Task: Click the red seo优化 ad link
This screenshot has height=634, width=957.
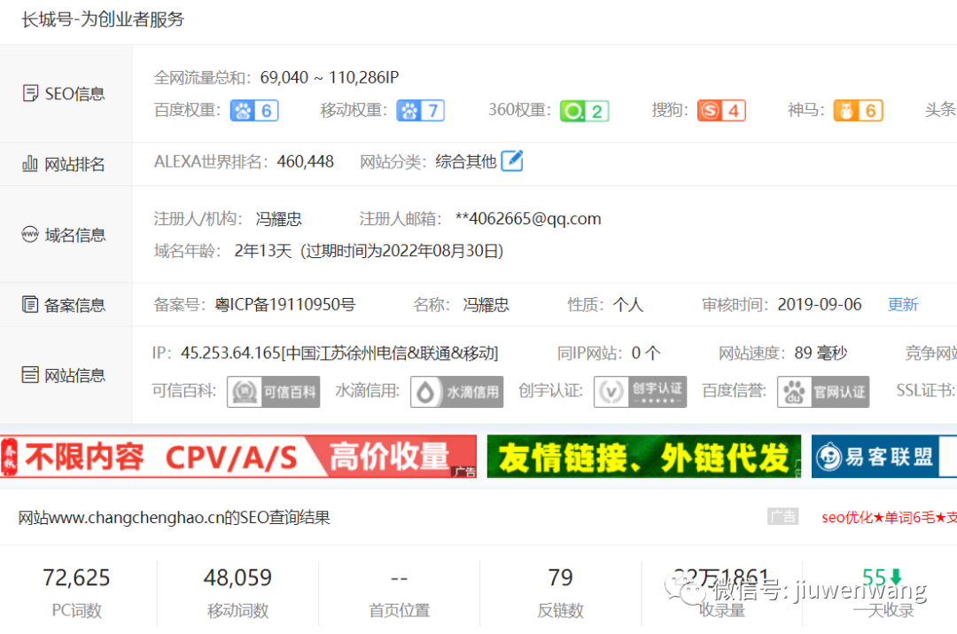Action: [889, 517]
